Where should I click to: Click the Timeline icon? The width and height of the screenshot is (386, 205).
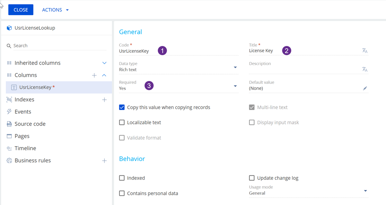point(9,148)
